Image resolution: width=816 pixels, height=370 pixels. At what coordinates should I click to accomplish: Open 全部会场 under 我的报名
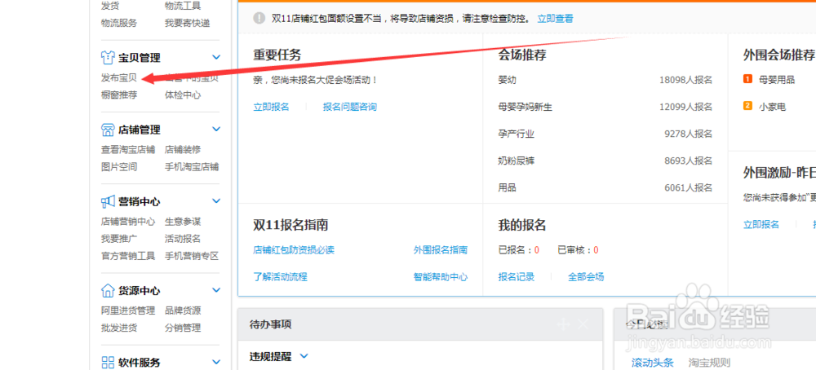point(586,277)
